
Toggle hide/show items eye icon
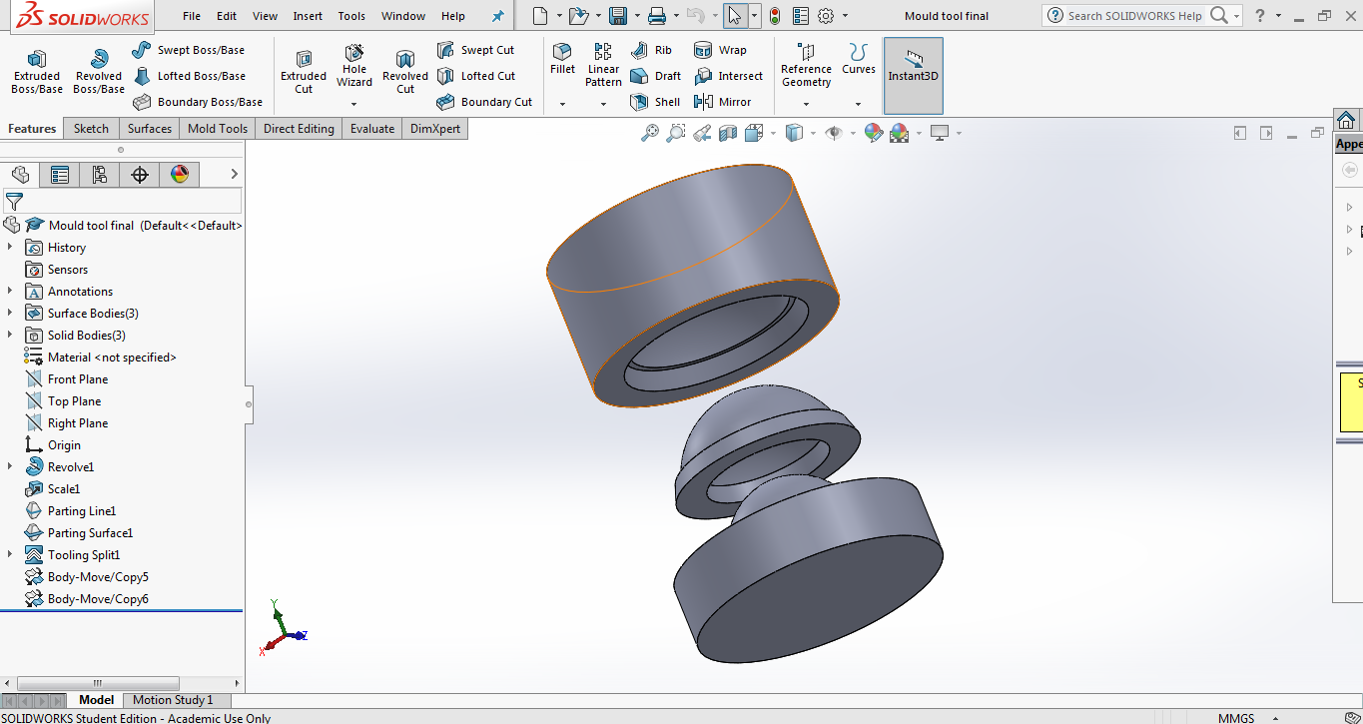[833, 133]
